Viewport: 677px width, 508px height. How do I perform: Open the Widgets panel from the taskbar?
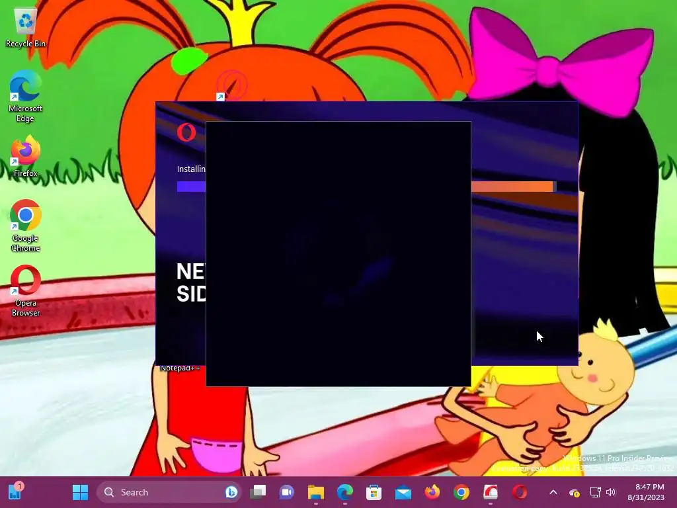(x=15, y=491)
